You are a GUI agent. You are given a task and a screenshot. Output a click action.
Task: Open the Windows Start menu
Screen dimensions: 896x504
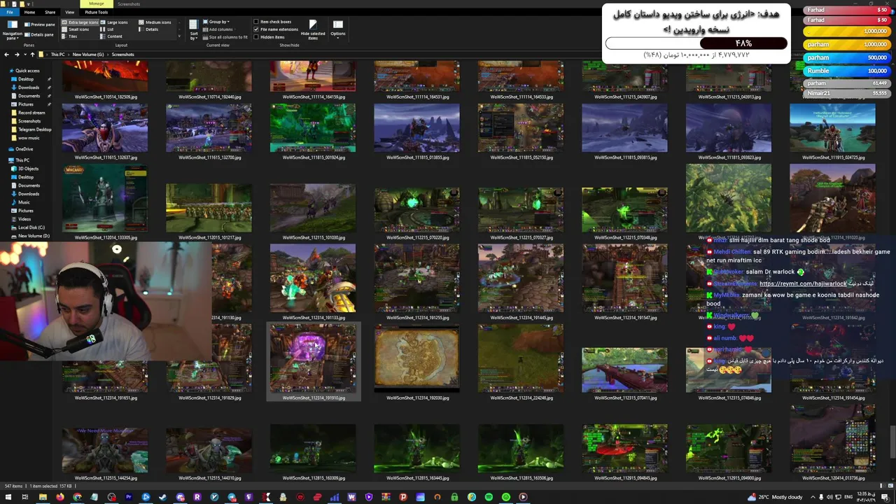click(x=8, y=497)
